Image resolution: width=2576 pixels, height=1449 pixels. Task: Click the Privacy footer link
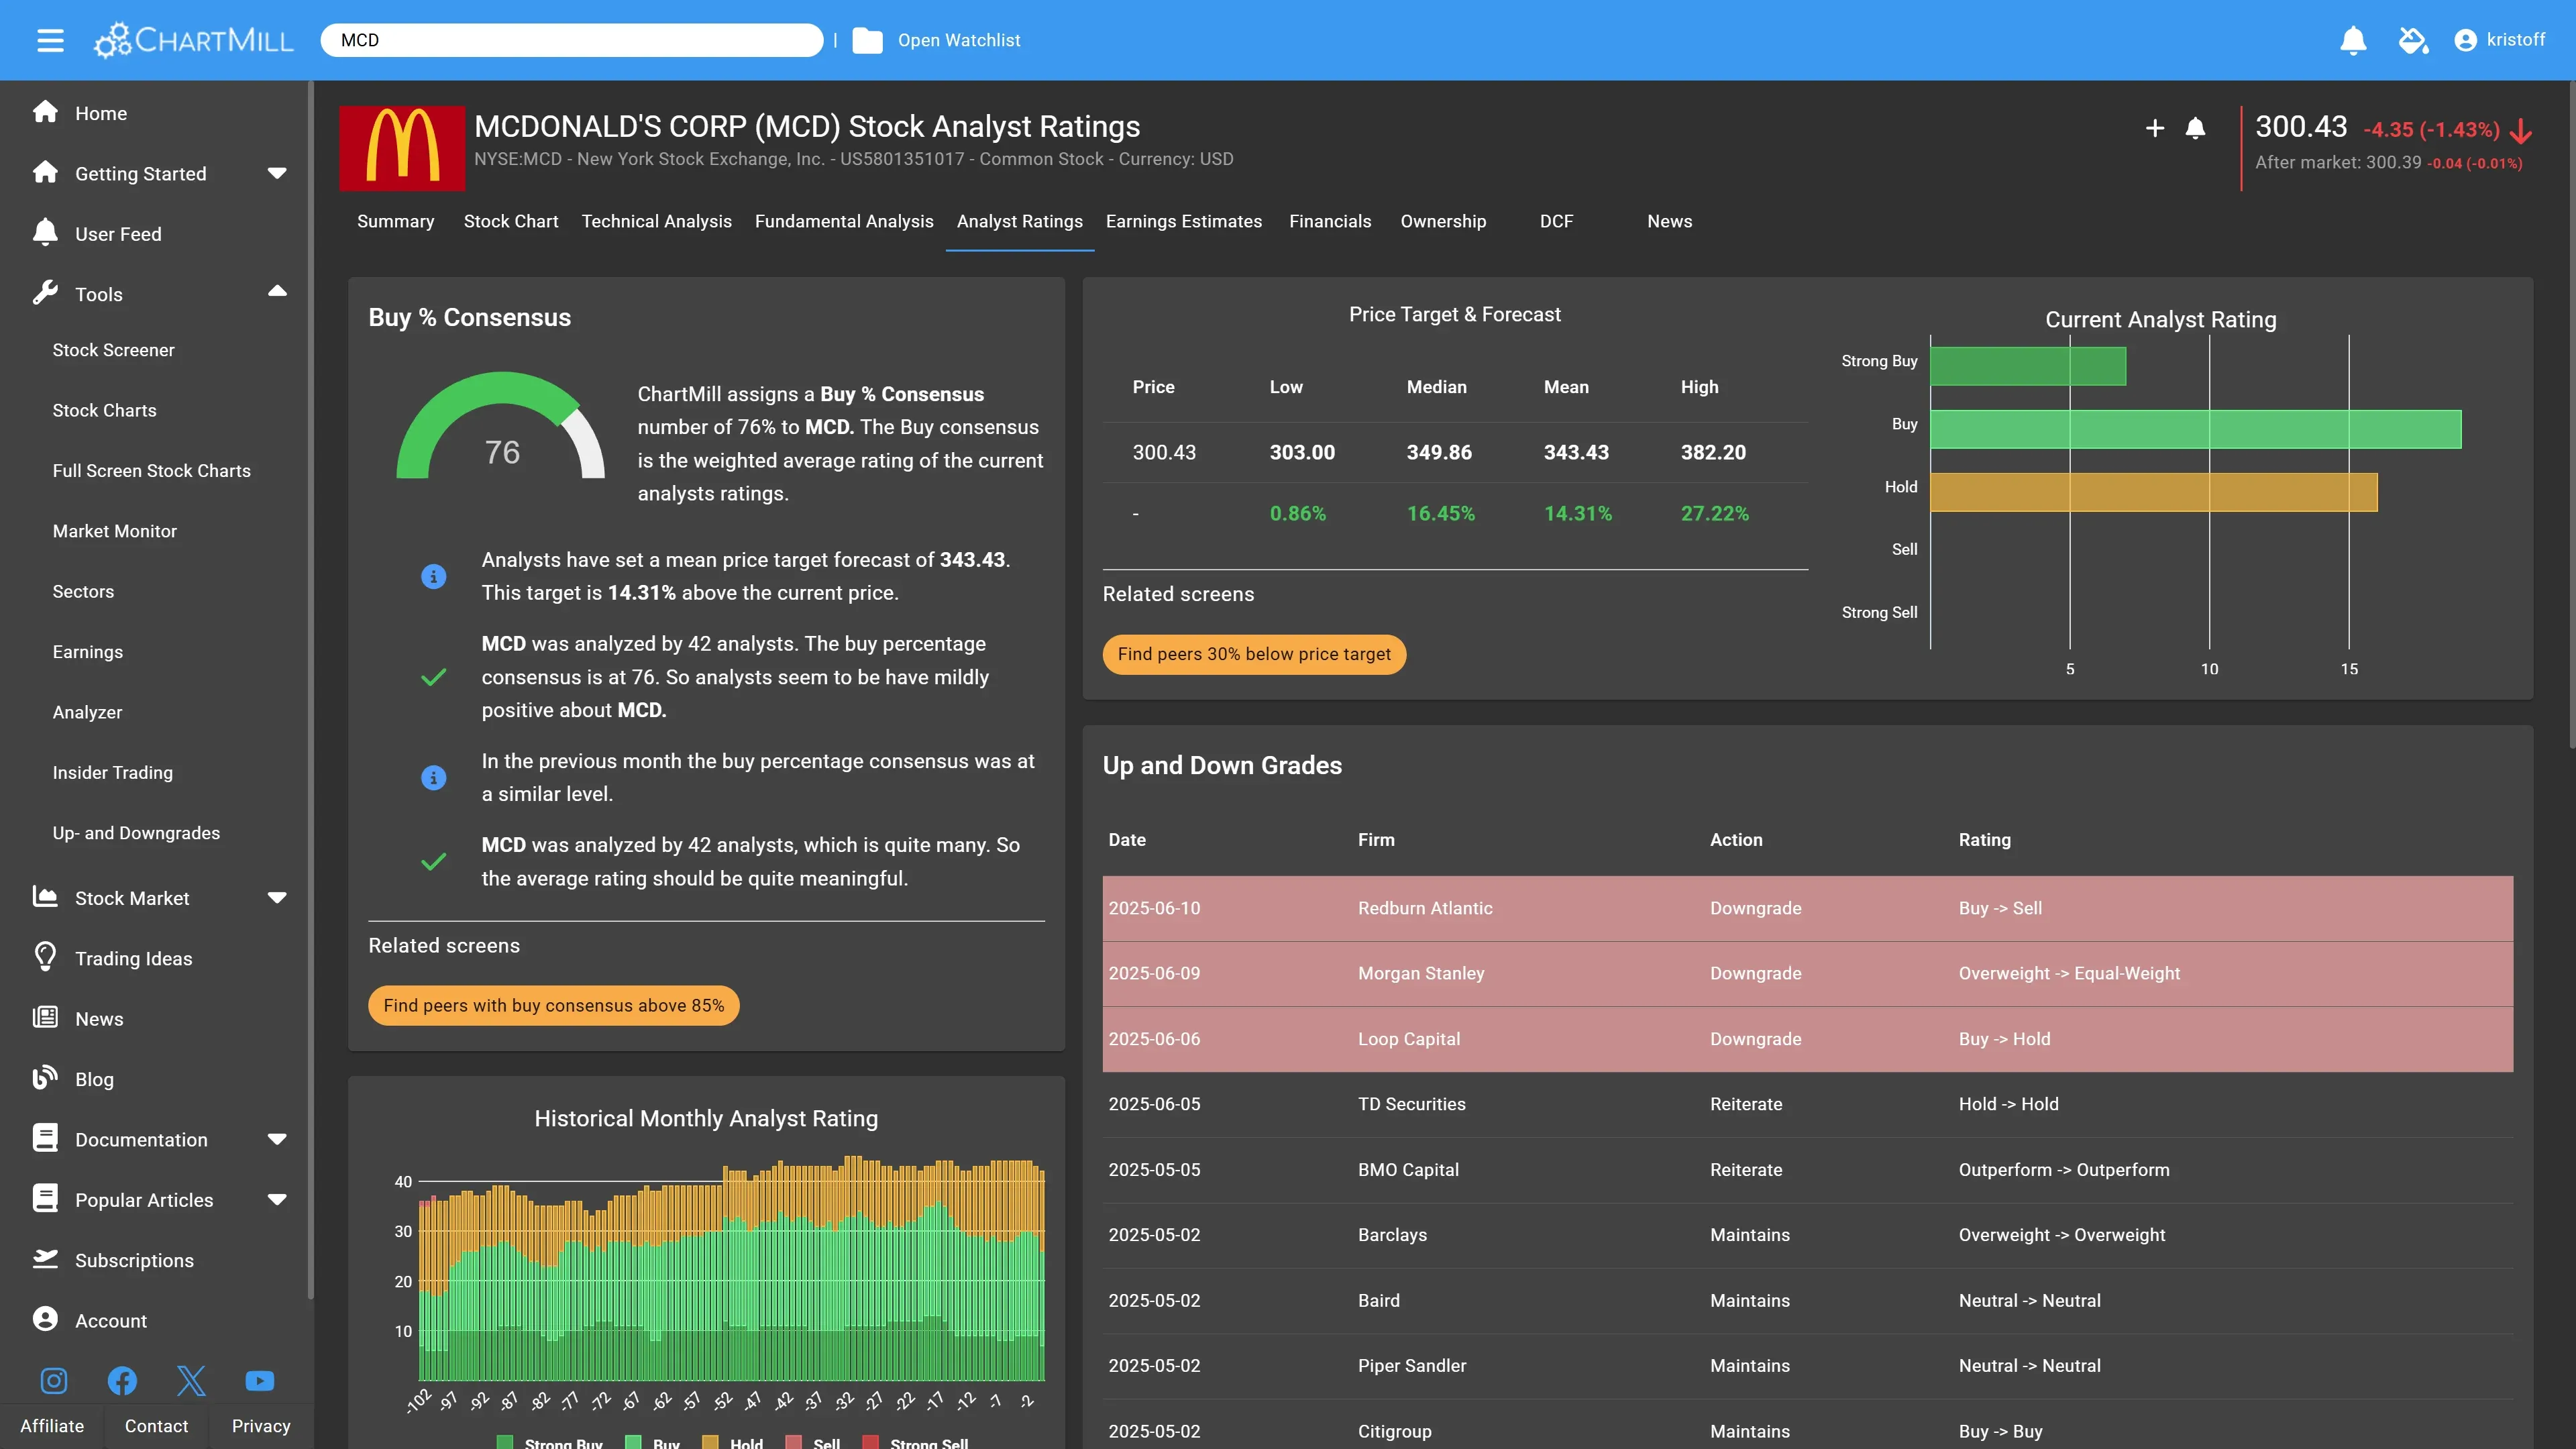(x=261, y=1426)
